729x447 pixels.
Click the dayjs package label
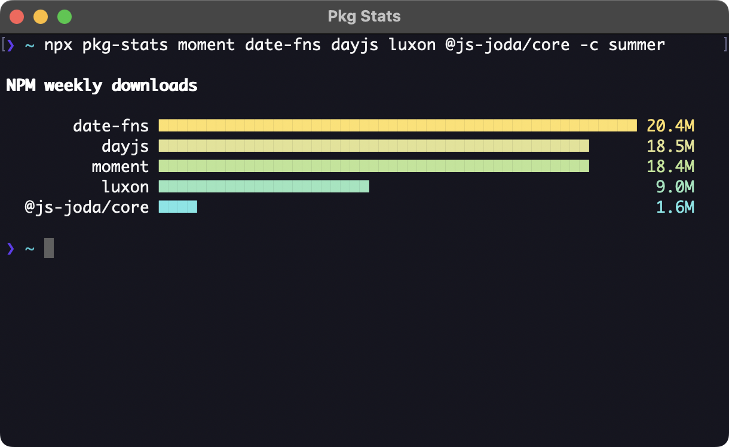[125, 146]
